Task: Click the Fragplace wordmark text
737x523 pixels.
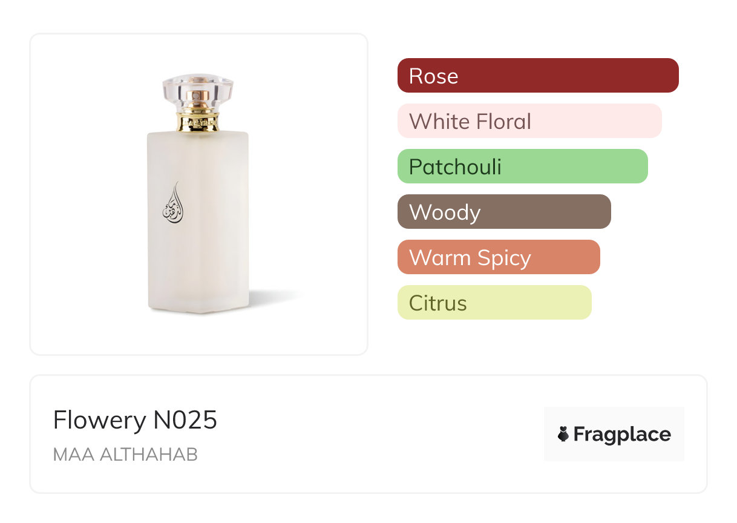Action: pyautogui.click(x=622, y=435)
